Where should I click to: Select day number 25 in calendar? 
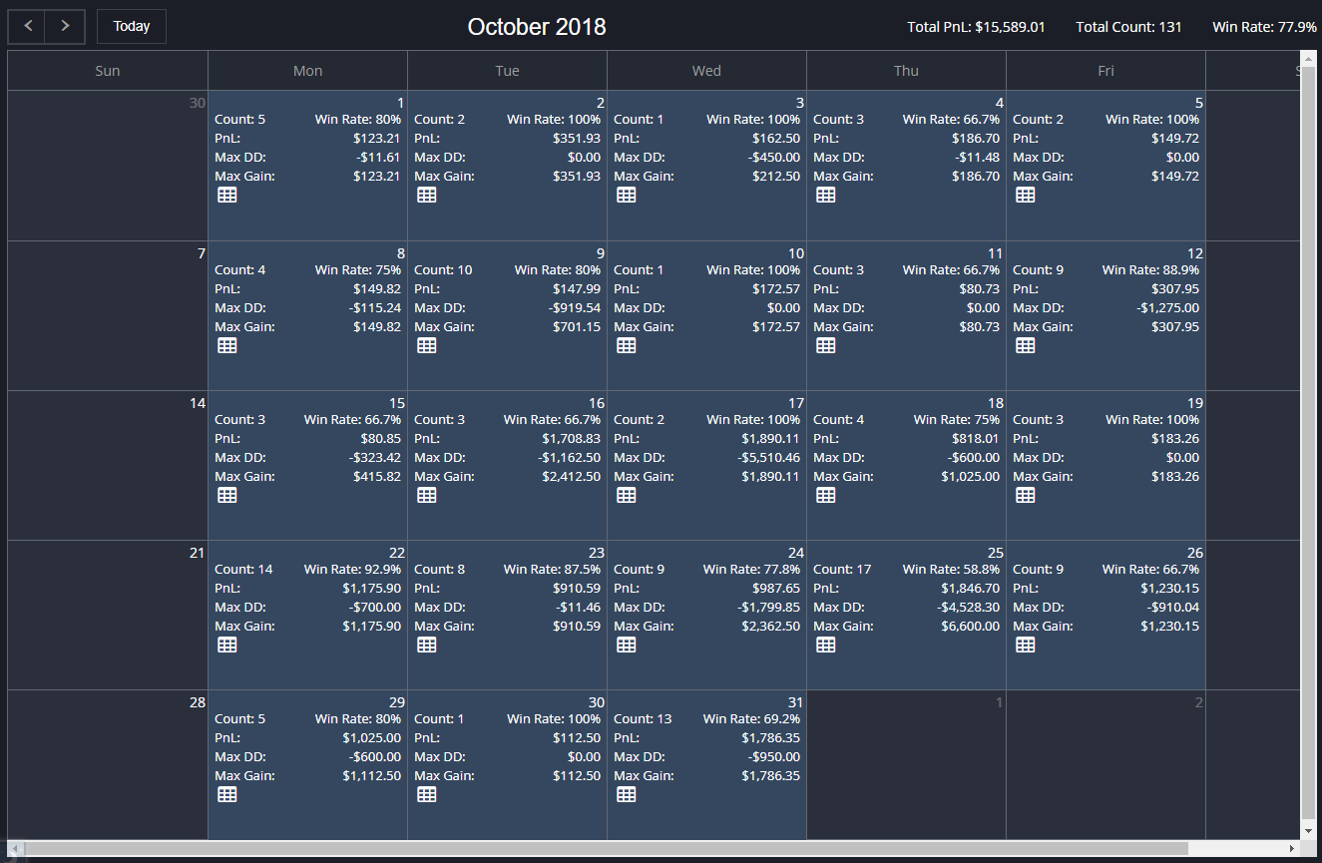pyautogui.click(x=995, y=553)
